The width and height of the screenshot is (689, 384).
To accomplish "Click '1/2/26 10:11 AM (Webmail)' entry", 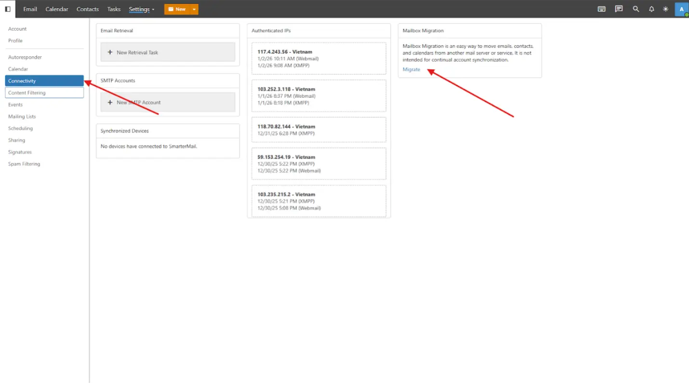I will point(288,58).
